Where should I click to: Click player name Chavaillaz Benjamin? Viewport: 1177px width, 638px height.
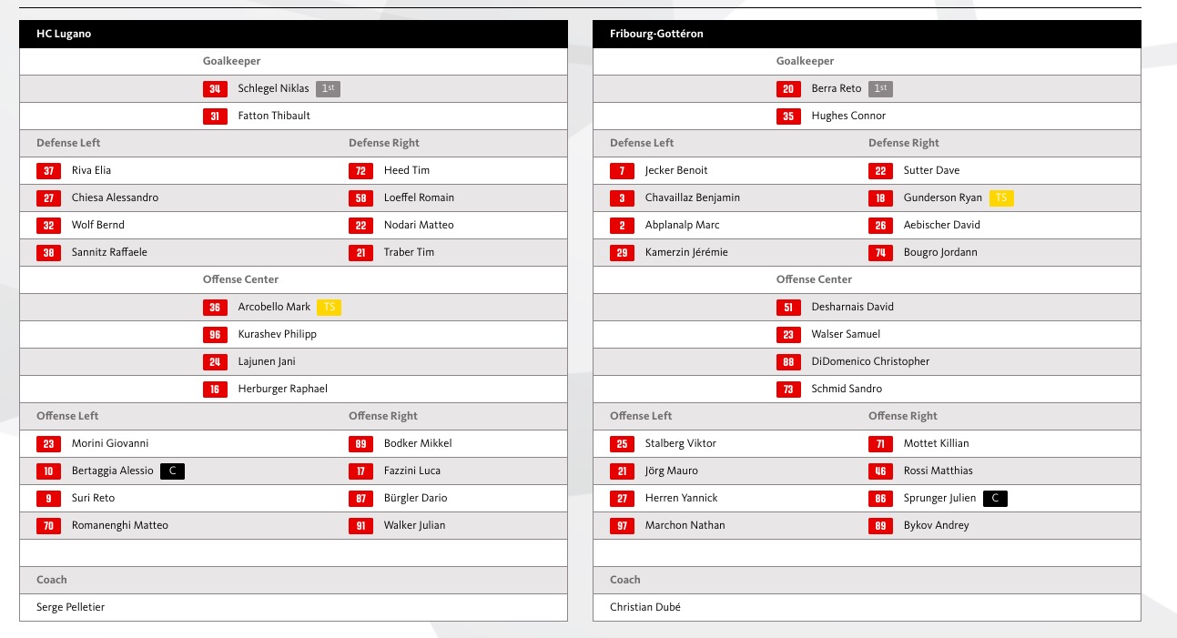[x=693, y=197]
